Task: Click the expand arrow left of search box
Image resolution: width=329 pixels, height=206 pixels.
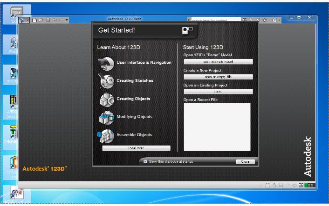Action: pos(189,20)
